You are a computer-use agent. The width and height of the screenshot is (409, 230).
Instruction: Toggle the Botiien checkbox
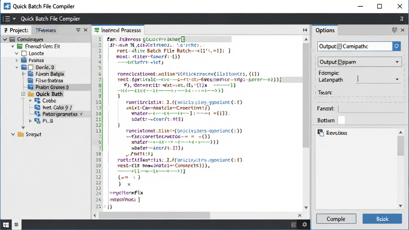click(x=341, y=120)
